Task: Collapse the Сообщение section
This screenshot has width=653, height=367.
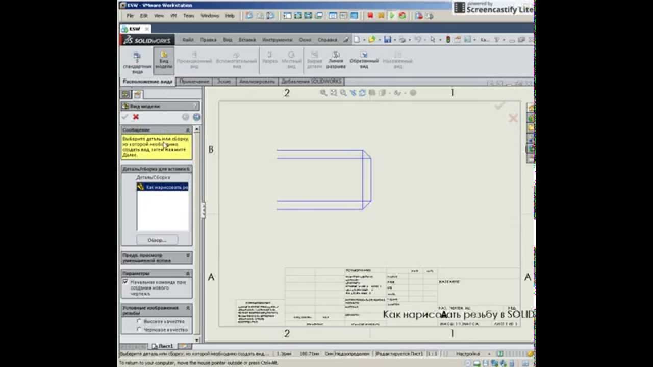Action: pyautogui.click(x=188, y=130)
